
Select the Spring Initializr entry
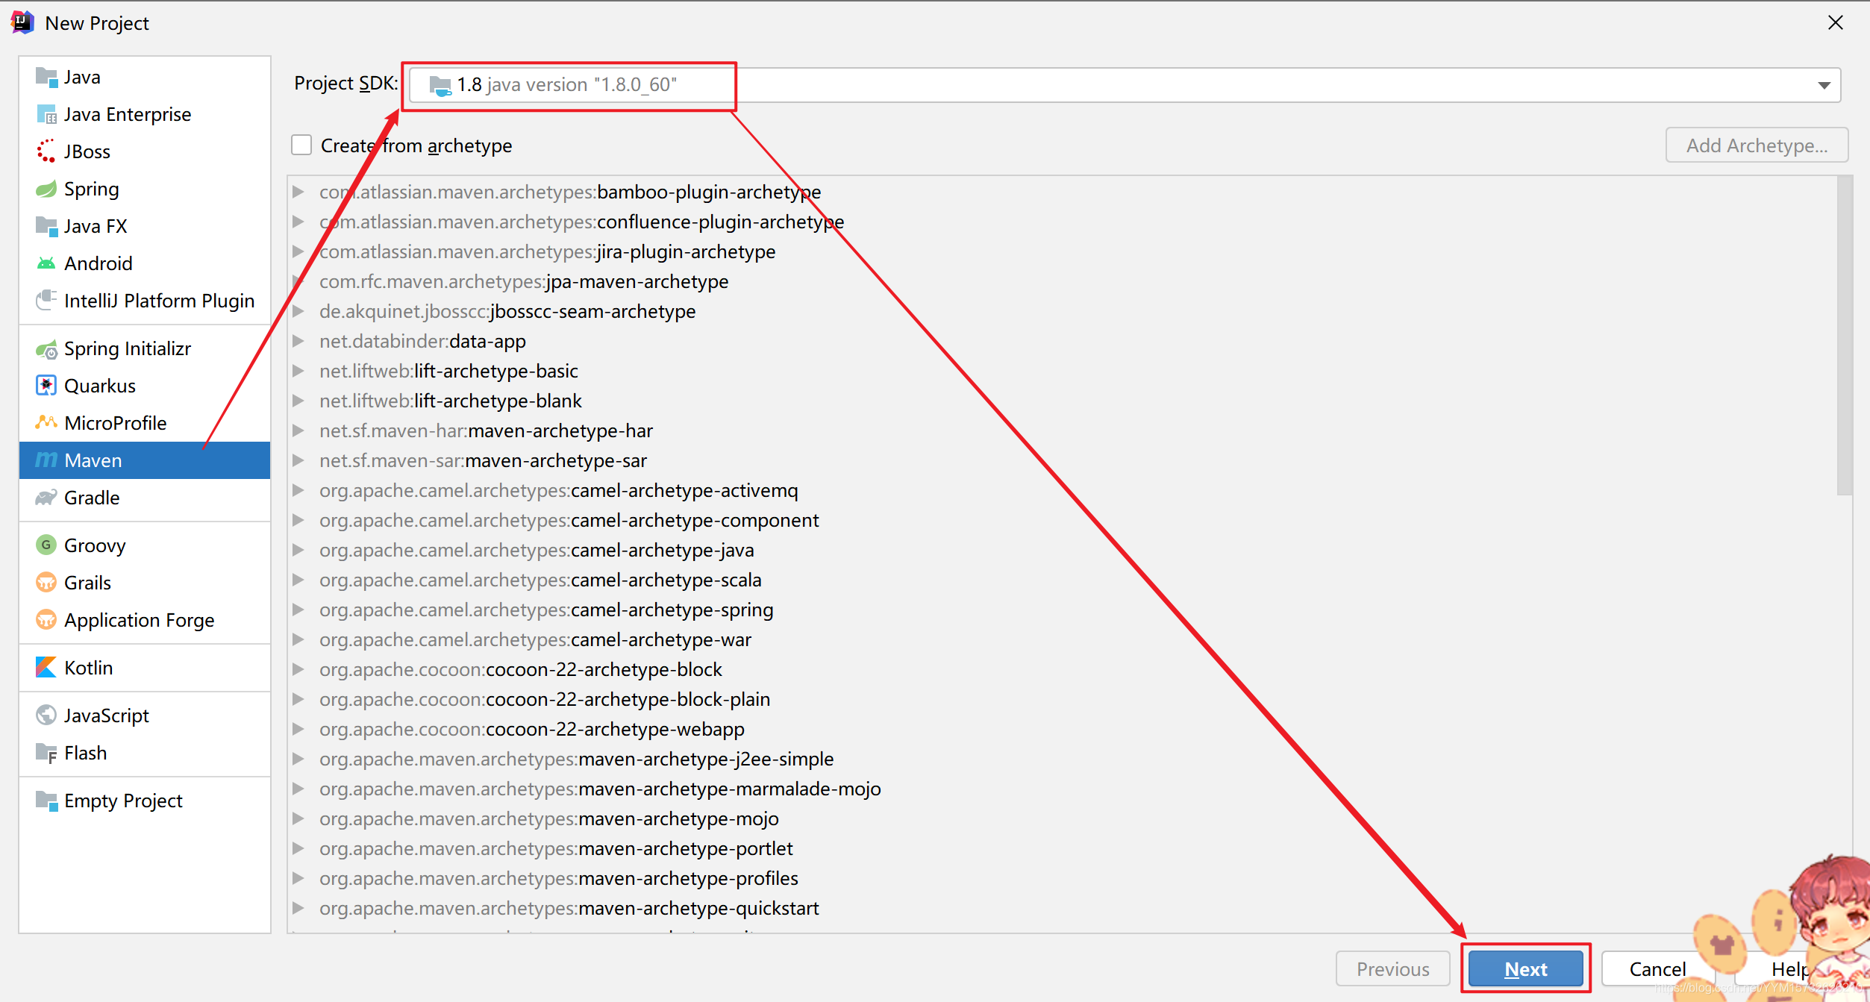[x=145, y=348]
